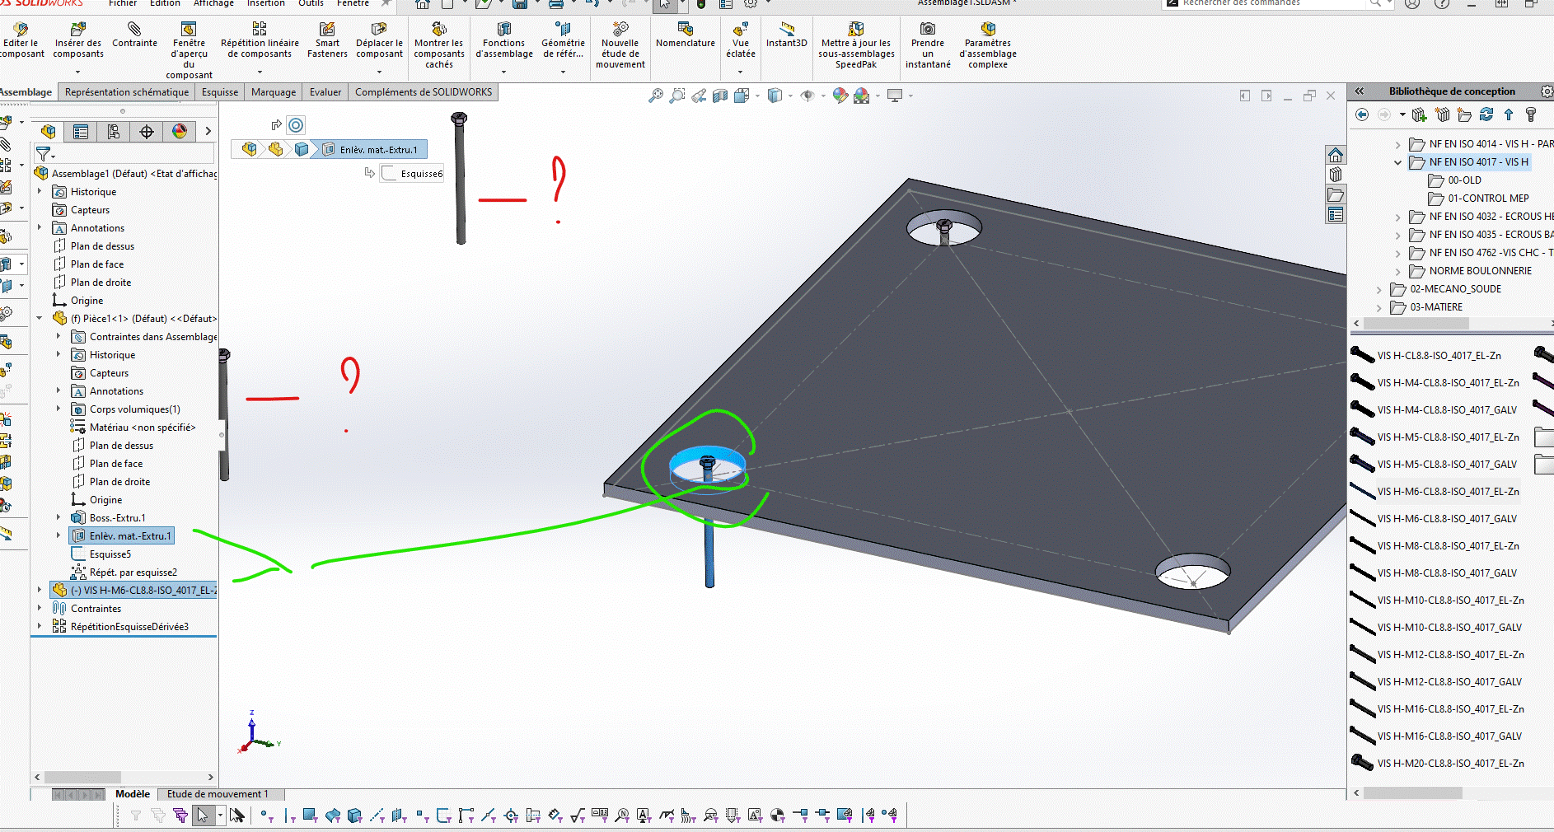Image resolution: width=1554 pixels, height=832 pixels.
Task: Click the back arrow in the design library
Action: (1362, 115)
